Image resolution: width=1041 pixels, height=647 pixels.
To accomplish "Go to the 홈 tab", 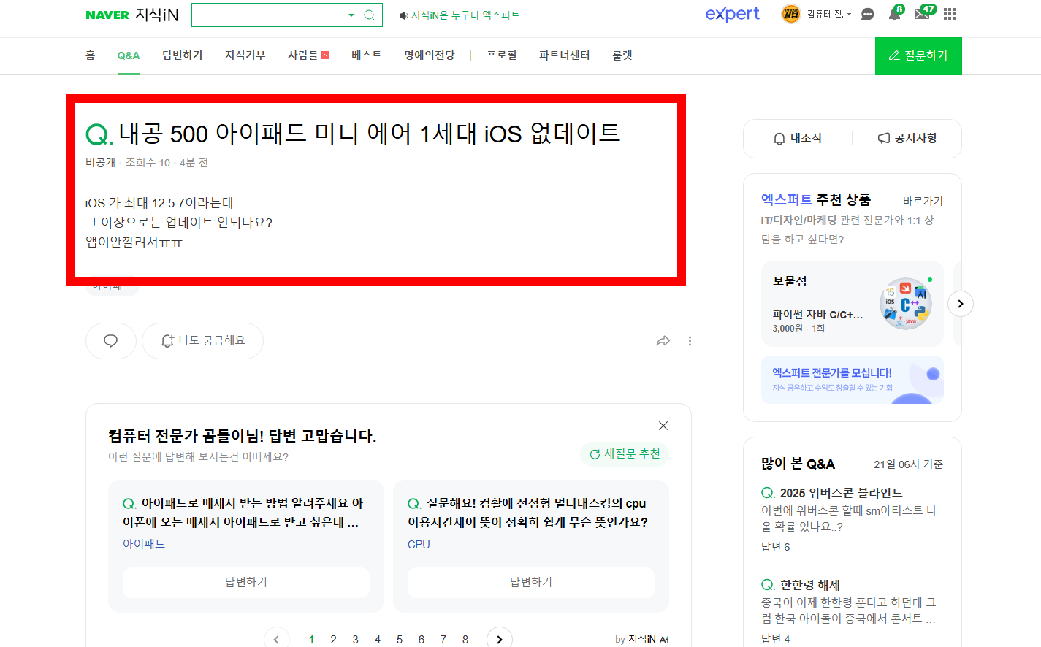I will [x=90, y=55].
